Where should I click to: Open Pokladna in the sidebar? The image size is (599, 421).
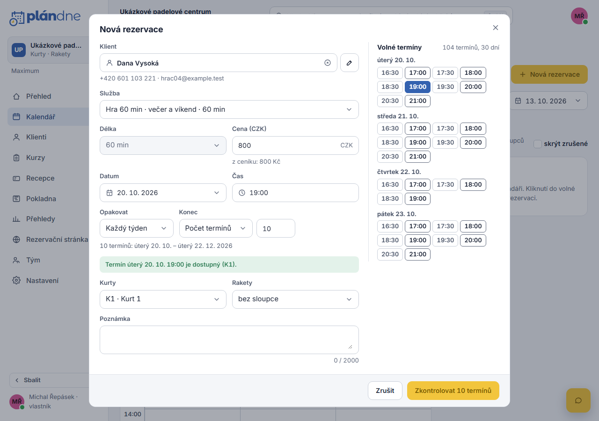coord(48,199)
